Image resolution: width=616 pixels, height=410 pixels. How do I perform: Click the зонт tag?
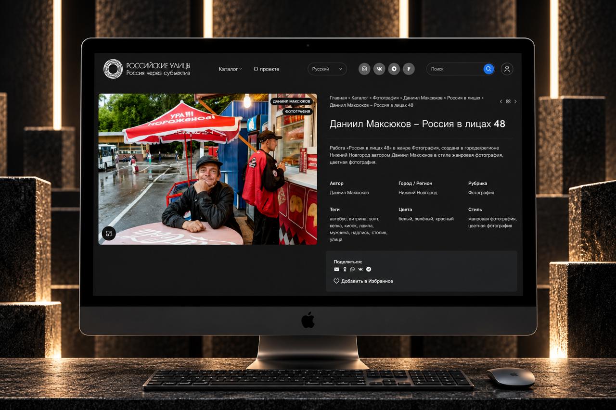point(374,219)
